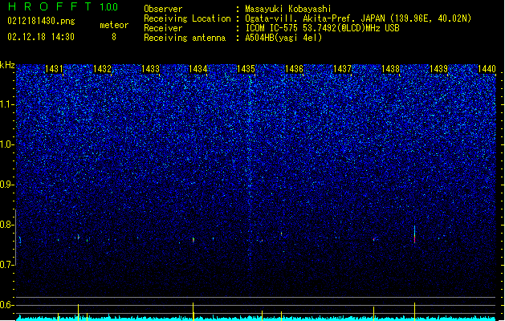Click the meteor count label
505x321 pixels.
(x=114, y=25)
